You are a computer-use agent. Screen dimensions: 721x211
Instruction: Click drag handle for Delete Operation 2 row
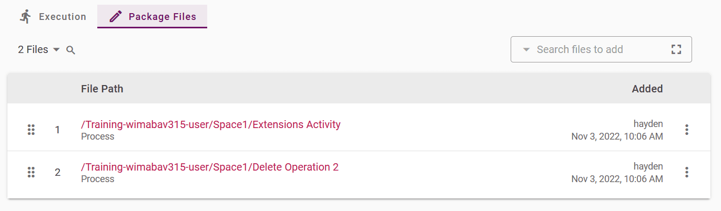(31, 172)
